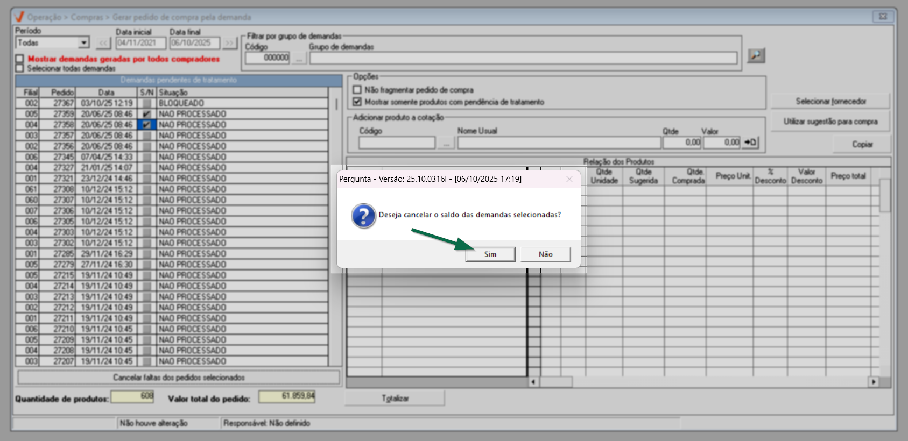This screenshot has width=908, height=441.
Task: Click the add-product arrow icon next to Valor
Action: tap(750, 143)
